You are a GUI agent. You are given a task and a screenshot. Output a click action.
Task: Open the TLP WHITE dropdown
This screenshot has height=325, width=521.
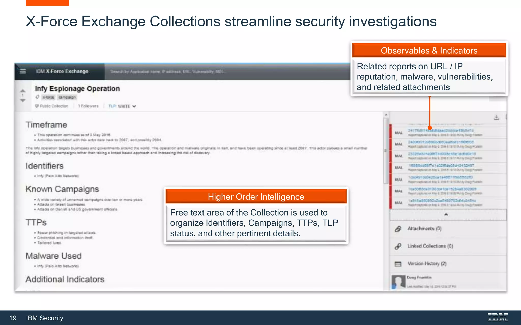[122, 106]
